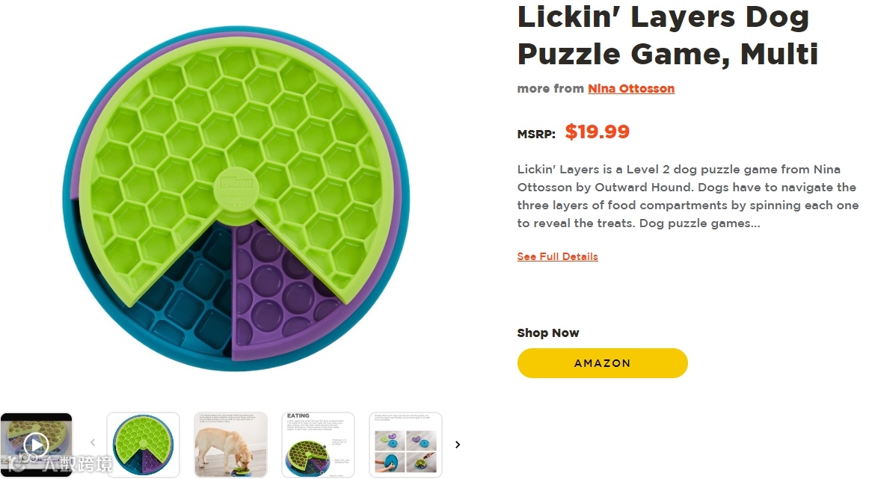Select the four-photo grid thumbnail
The height and width of the screenshot is (479, 869).
pos(405,445)
